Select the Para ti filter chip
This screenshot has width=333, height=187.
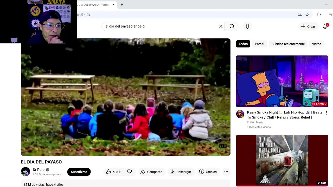pos(259,44)
